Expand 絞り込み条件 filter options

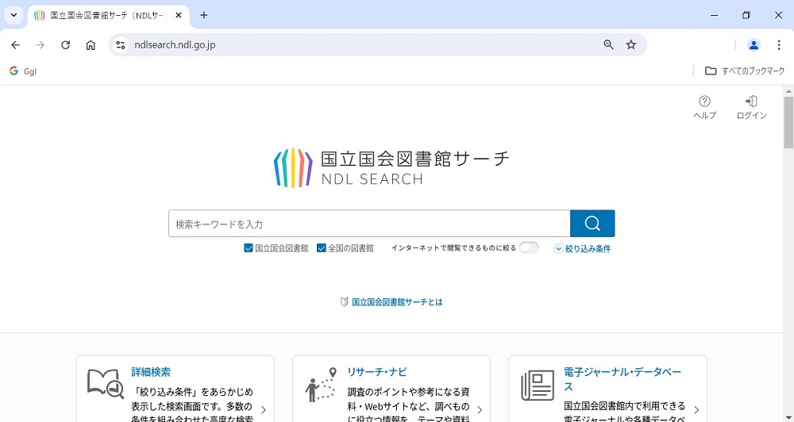click(x=582, y=248)
